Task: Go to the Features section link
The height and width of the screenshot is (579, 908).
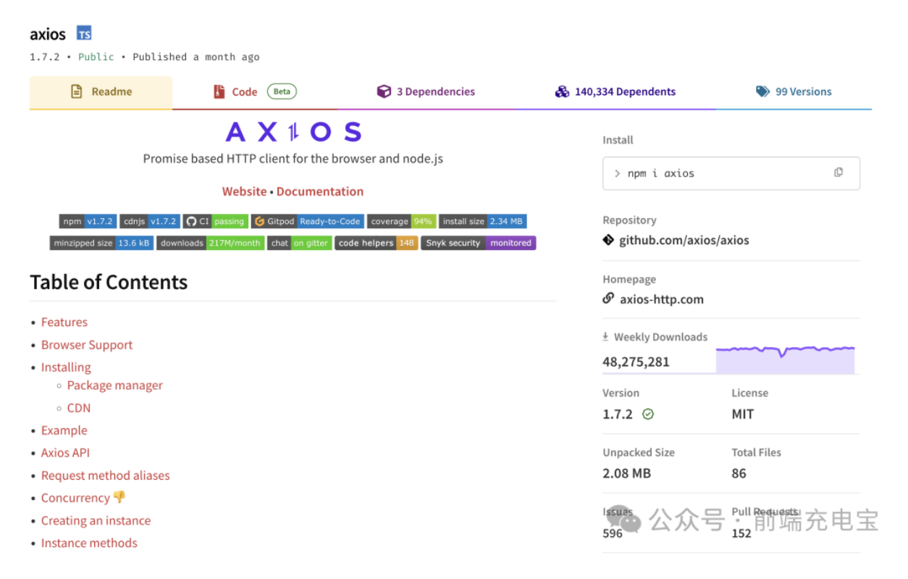Action: [64, 322]
